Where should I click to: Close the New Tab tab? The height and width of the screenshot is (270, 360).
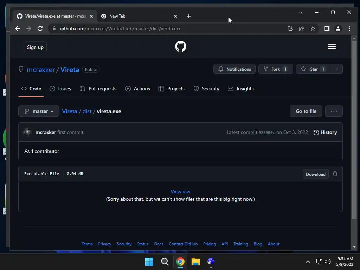tap(175, 16)
